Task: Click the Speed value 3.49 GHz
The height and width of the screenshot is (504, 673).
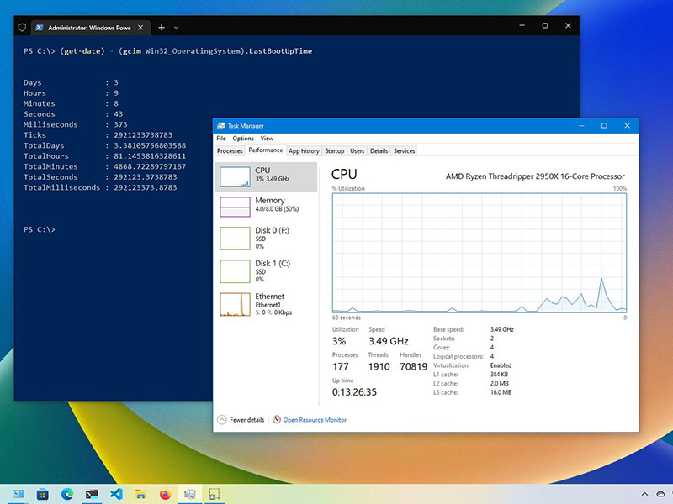Action: [389, 341]
